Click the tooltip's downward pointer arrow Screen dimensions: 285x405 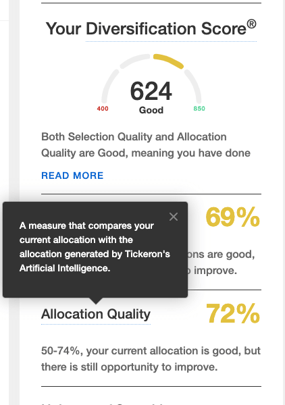pos(96,300)
